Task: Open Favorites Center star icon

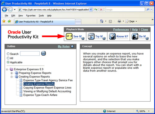Action: [x=4, y=21]
